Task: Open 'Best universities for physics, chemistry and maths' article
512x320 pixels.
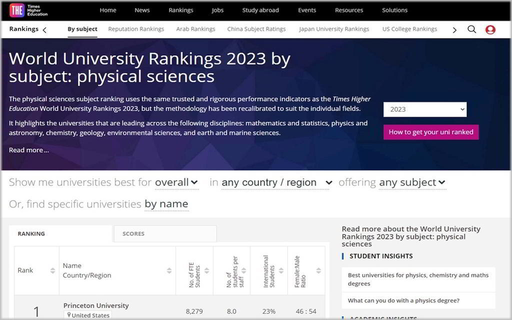Action: point(418,279)
